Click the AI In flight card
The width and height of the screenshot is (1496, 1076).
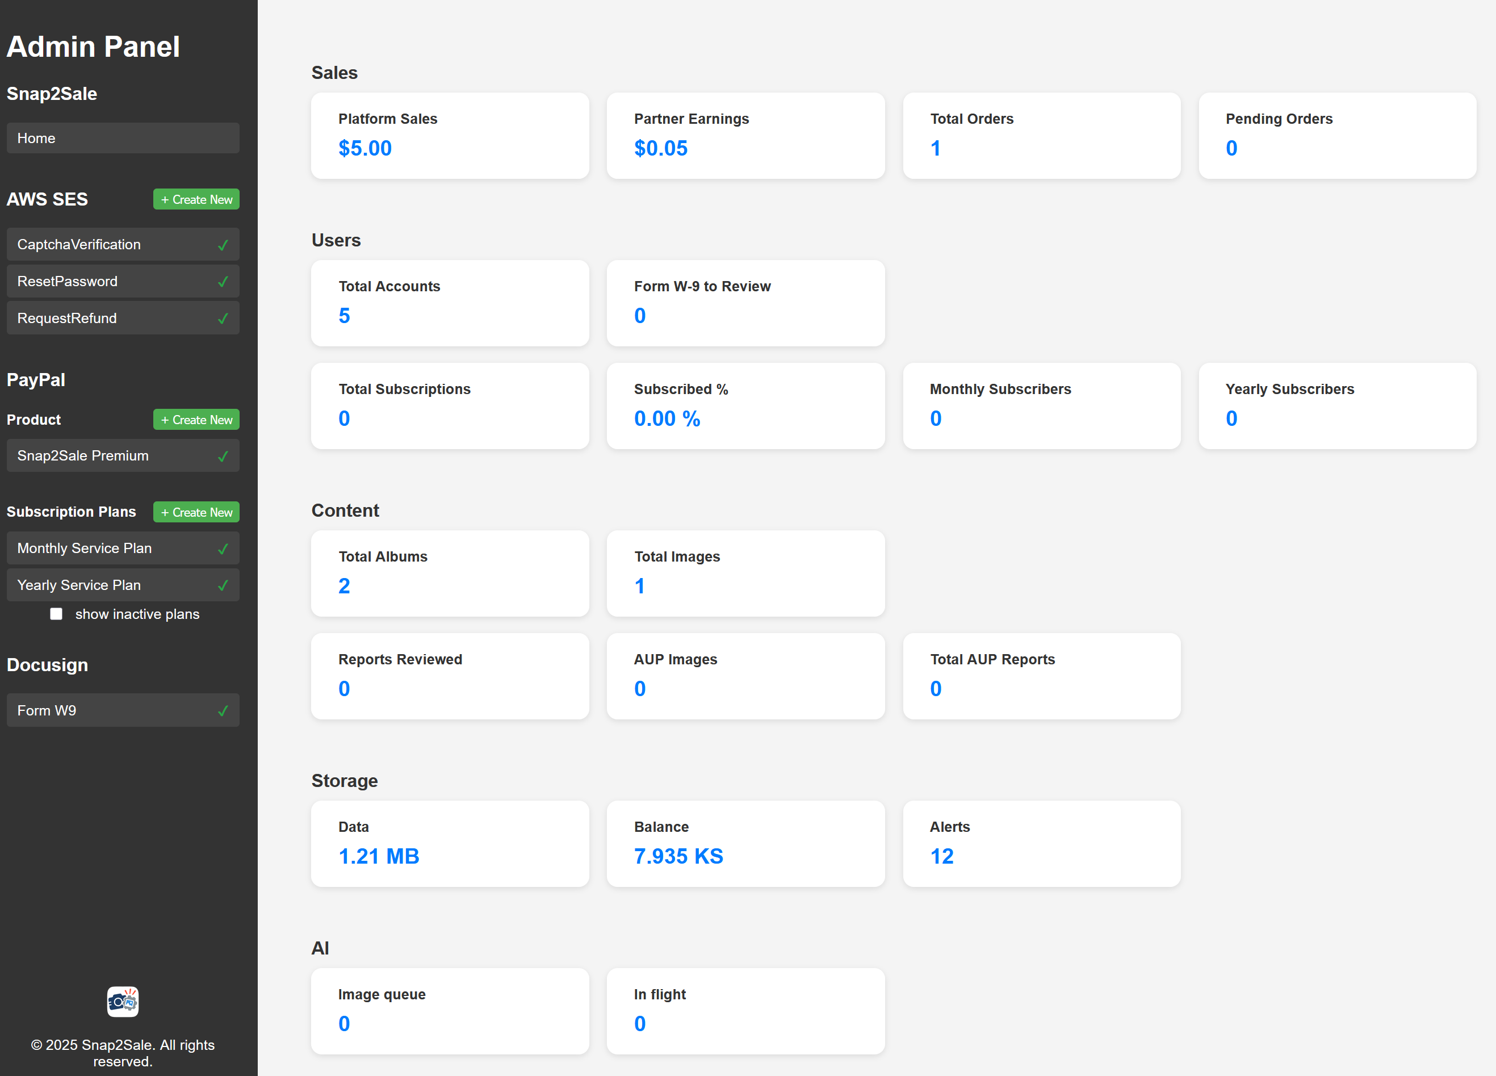click(x=745, y=1011)
